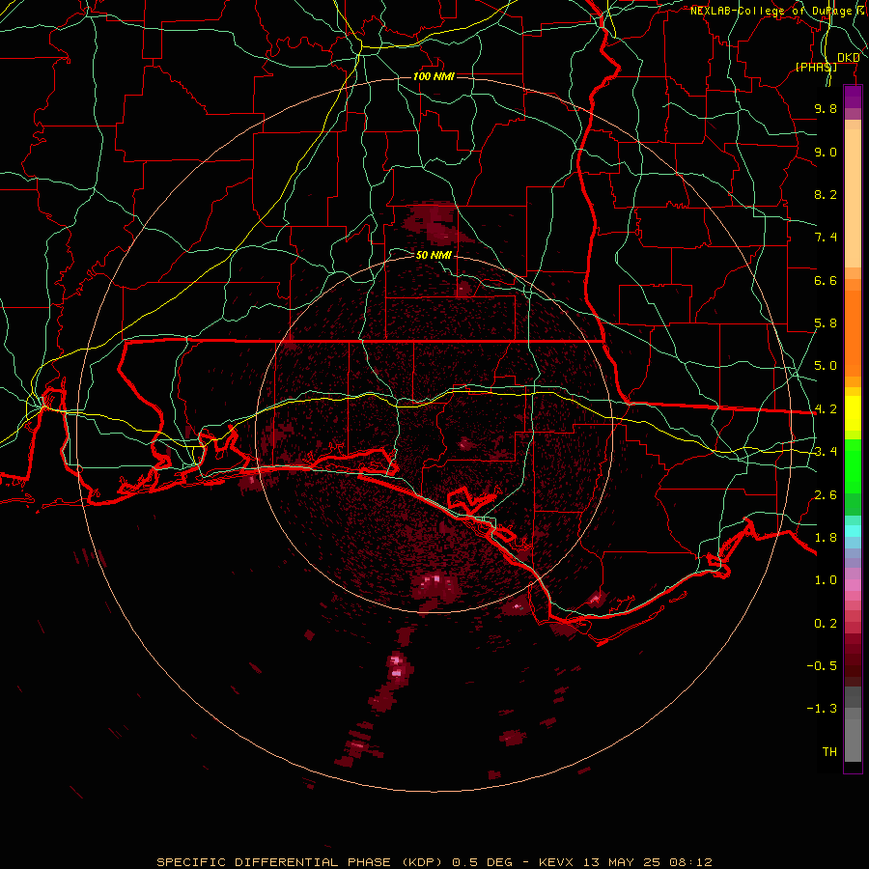The height and width of the screenshot is (869, 869).
Task: Click the 5.0 value on the color scale
Action: tap(826, 366)
